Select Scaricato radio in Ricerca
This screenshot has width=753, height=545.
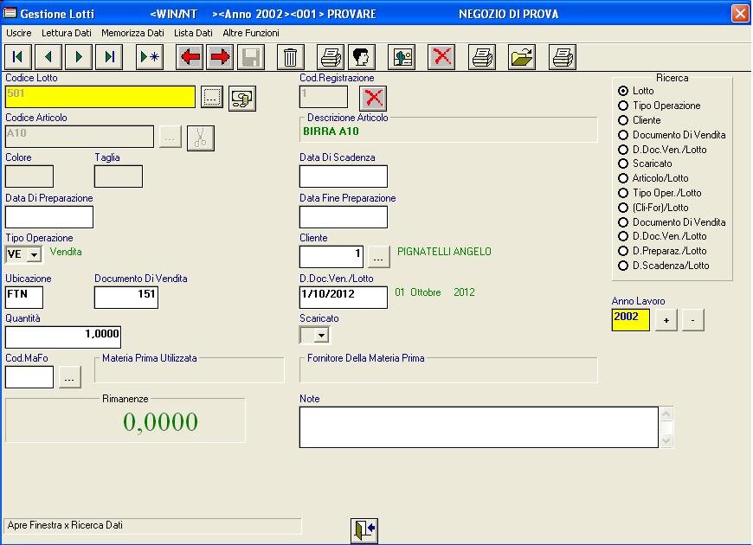tap(623, 163)
